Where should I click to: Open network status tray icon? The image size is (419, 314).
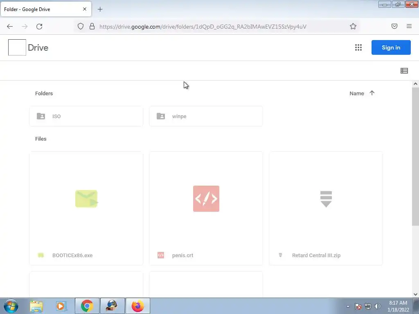click(368, 306)
